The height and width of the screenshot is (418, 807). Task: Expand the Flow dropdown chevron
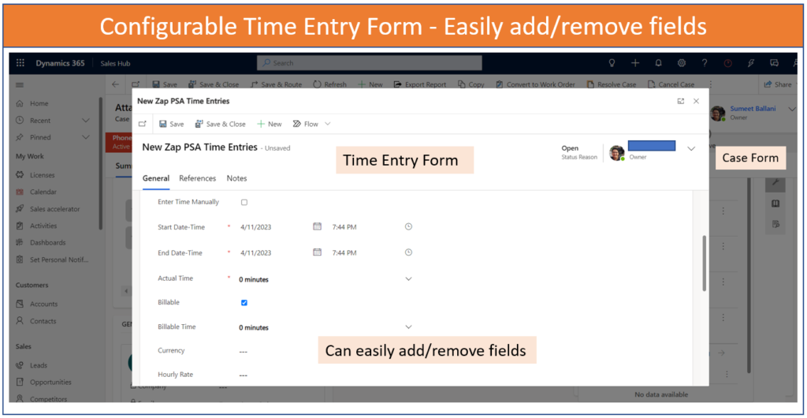[327, 124]
